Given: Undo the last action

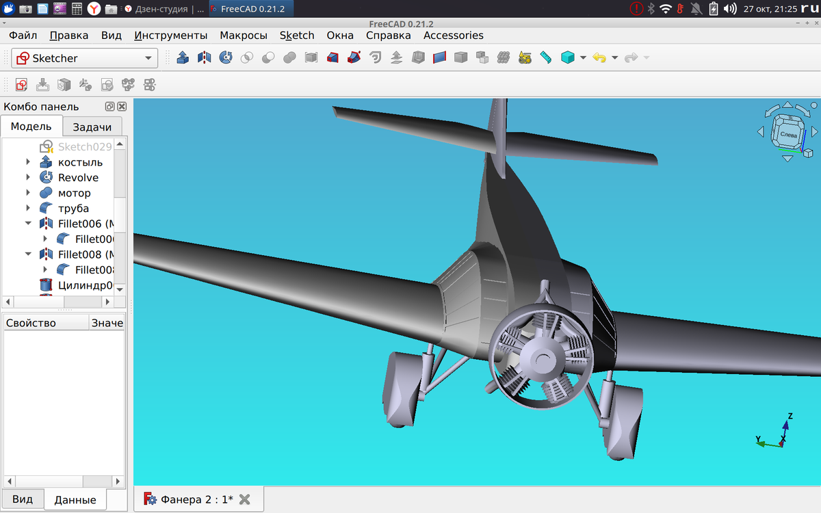Looking at the screenshot, I should (x=600, y=57).
